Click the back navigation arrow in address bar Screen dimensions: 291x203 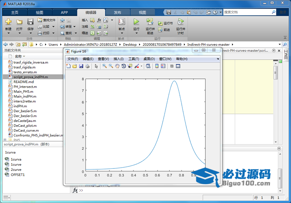(x=6, y=44)
